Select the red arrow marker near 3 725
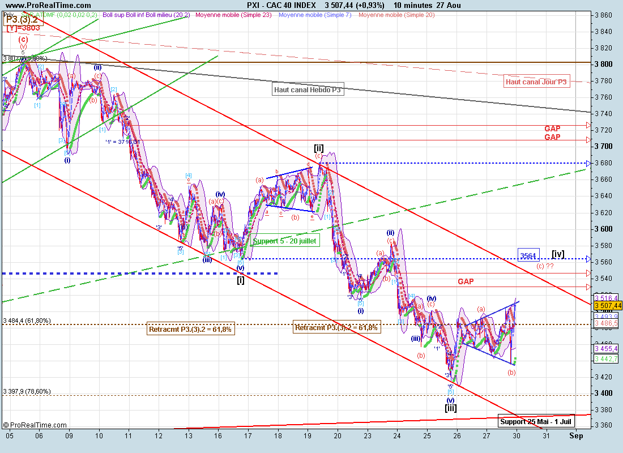The height and width of the screenshot is (453, 623). coord(588,125)
